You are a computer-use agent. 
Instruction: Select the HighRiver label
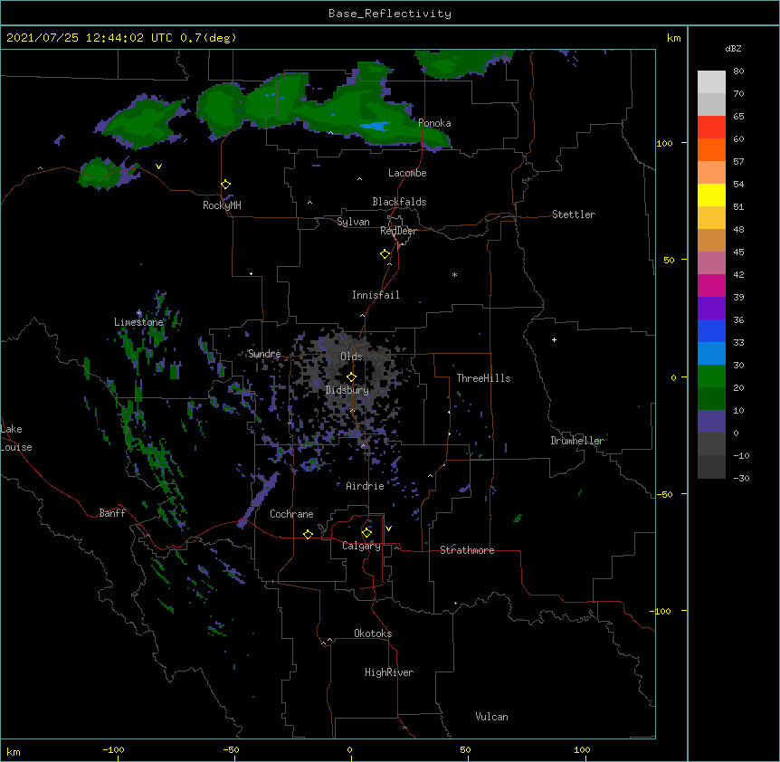tap(389, 672)
